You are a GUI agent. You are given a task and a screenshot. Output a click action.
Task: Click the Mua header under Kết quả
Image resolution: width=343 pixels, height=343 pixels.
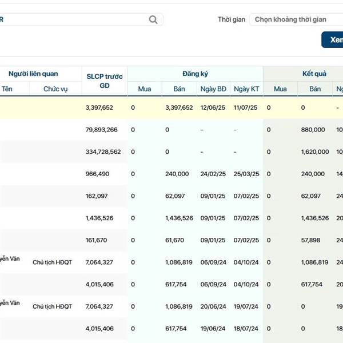click(280, 89)
